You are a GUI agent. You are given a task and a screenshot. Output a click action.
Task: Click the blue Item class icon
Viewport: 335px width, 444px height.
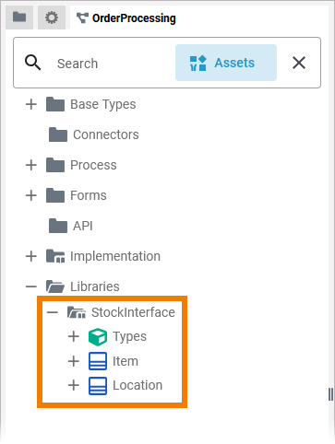click(x=98, y=361)
